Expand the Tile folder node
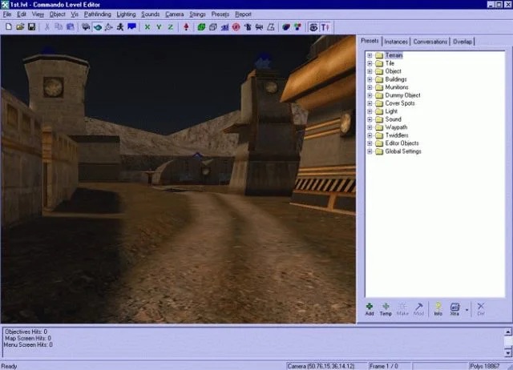 tap(370, 63)
